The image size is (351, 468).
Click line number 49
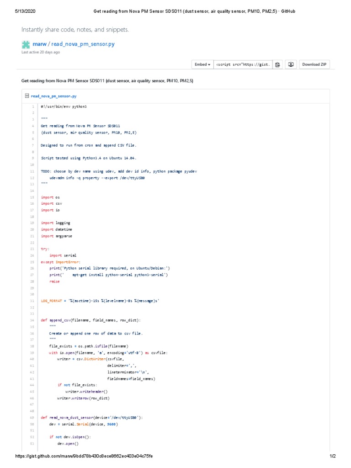click(32, 418)
